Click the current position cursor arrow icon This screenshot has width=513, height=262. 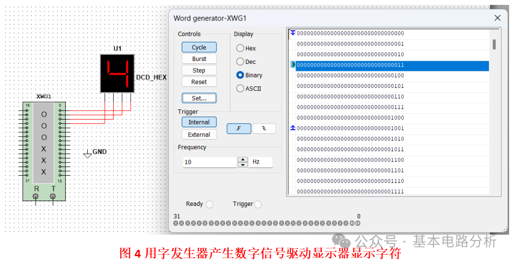click(293, 64)
